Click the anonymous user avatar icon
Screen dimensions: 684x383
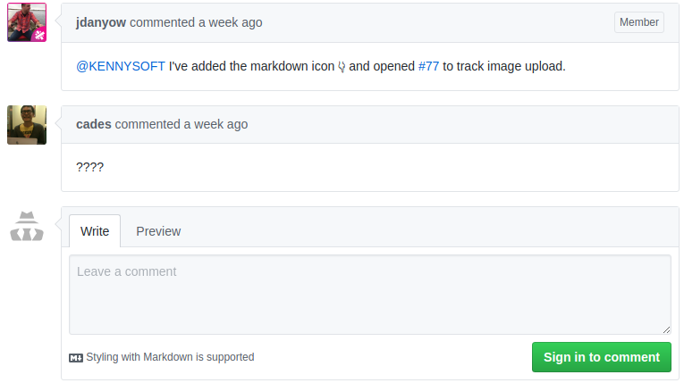click(27, 226)
